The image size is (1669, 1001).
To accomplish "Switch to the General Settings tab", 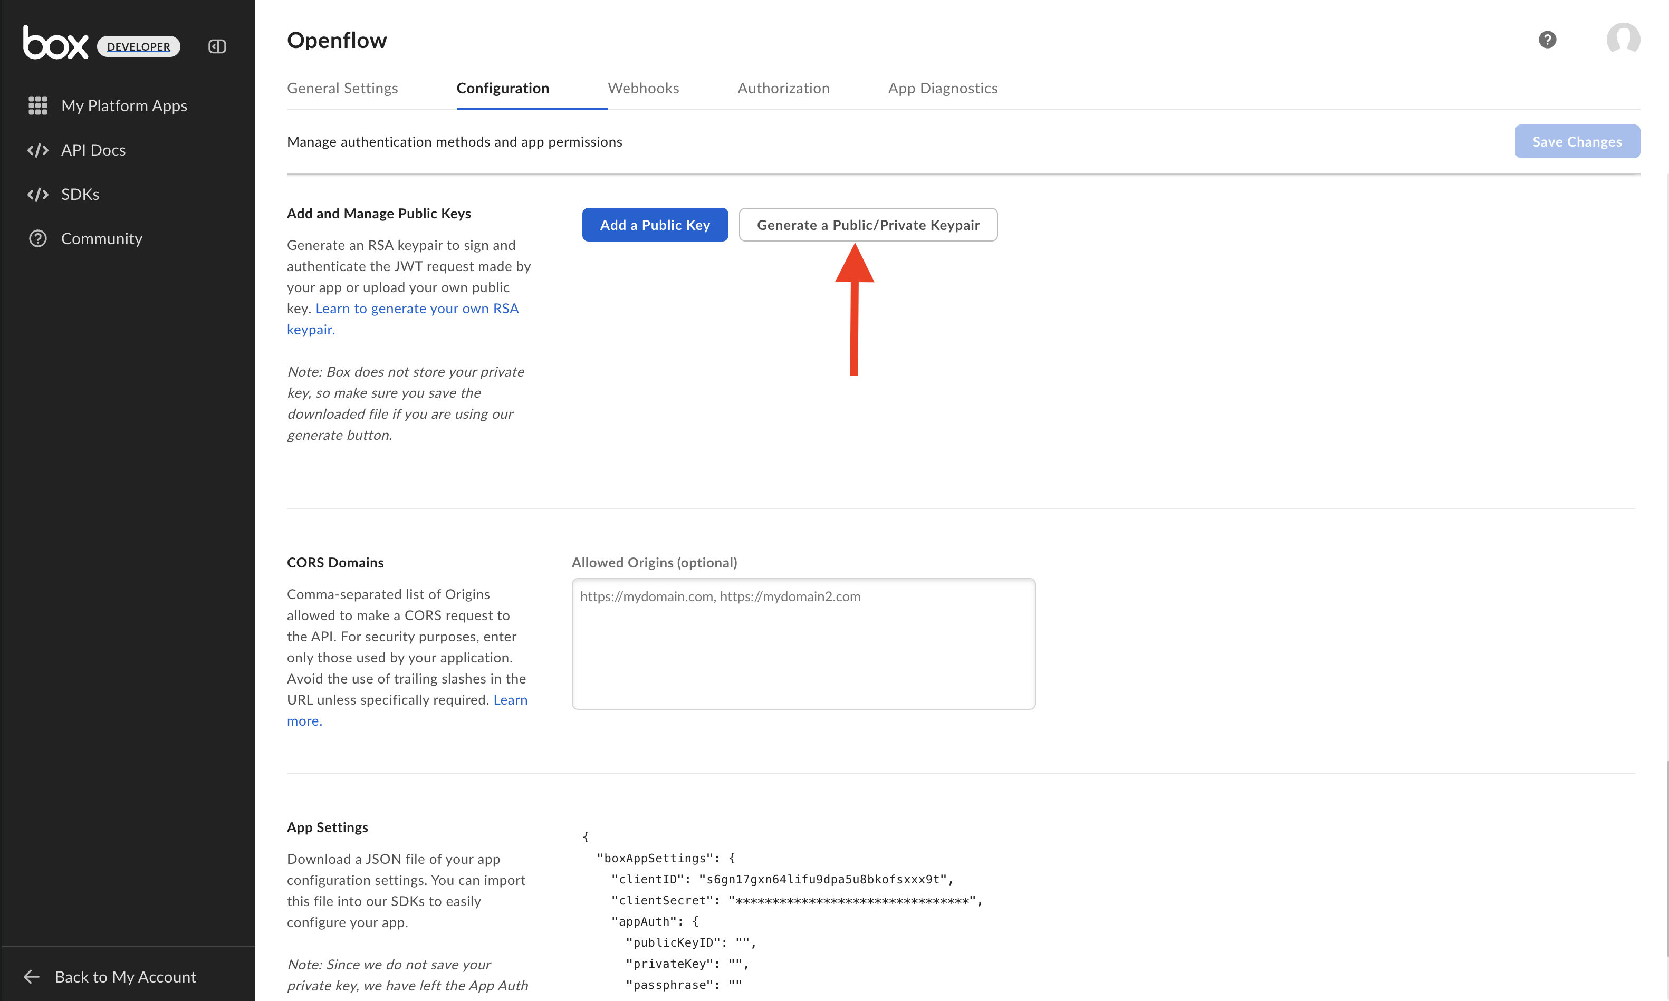I will point(342,89).
